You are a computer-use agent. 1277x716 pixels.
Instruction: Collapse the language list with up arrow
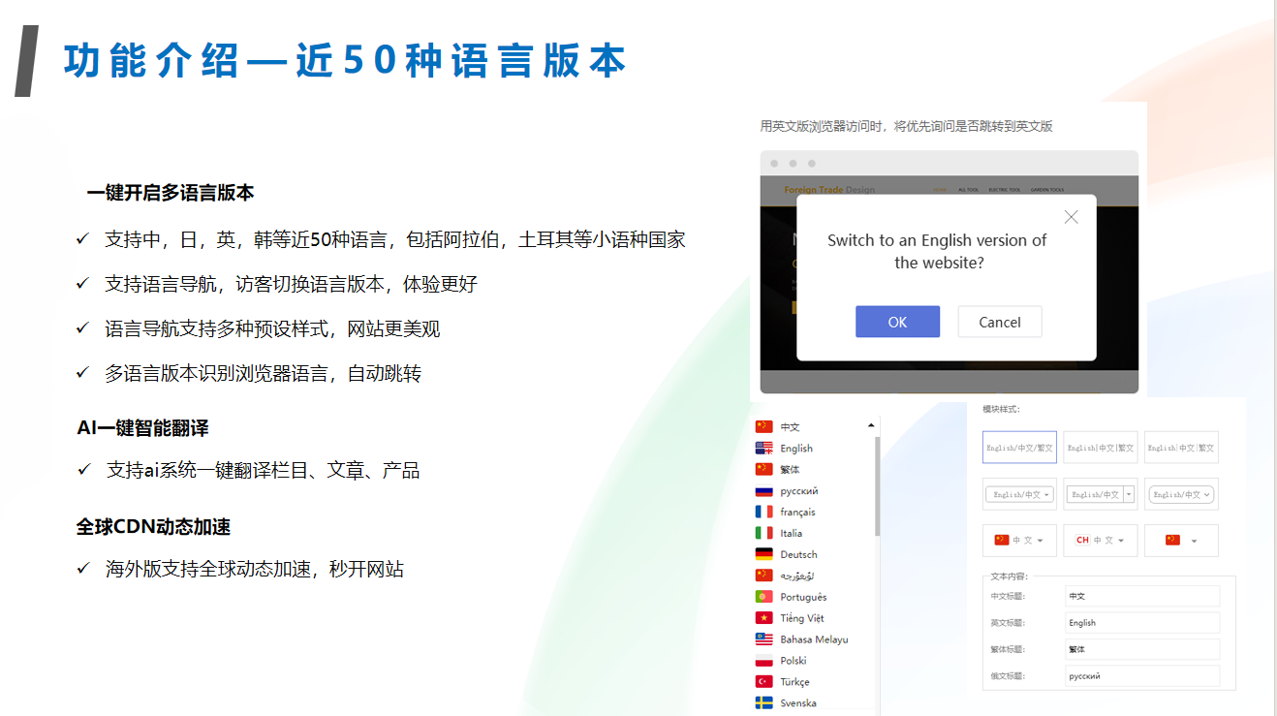pos(871,425)
